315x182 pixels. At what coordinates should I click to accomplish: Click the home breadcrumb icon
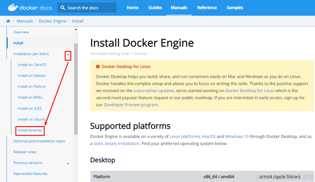point(8,21)
